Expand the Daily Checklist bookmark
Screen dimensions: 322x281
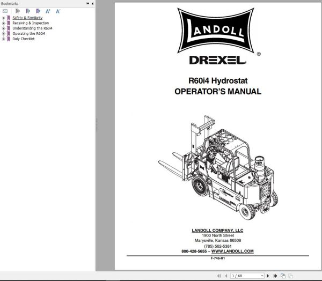[3, 39]
